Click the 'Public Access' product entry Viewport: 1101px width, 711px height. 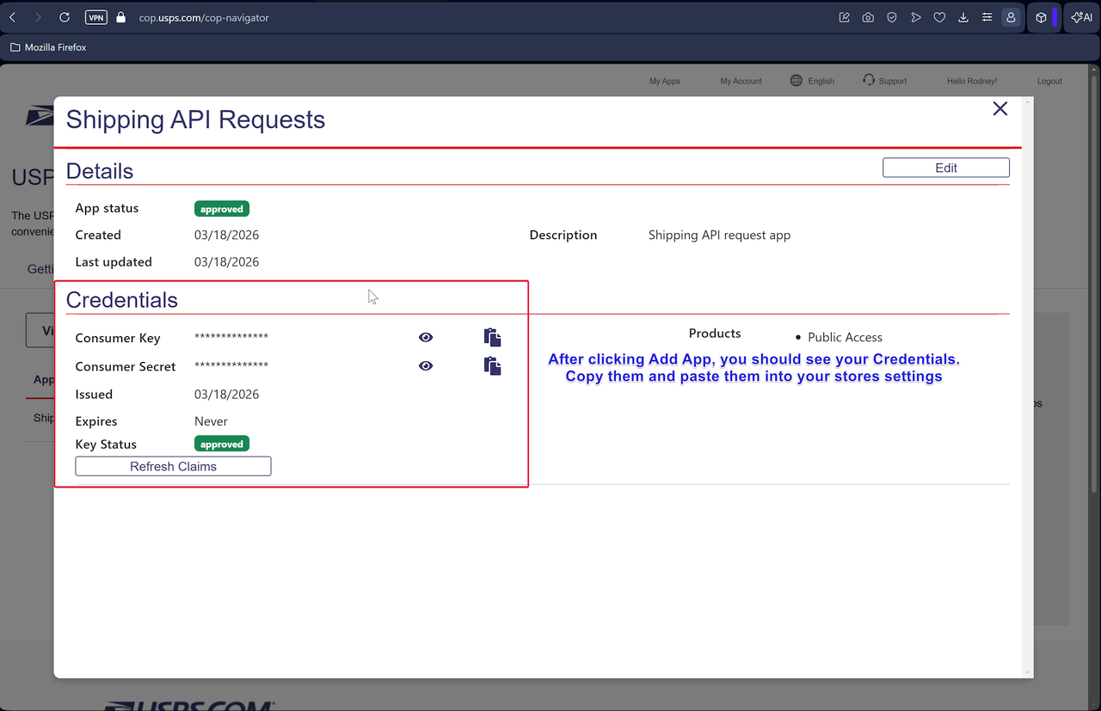[845, 338]
